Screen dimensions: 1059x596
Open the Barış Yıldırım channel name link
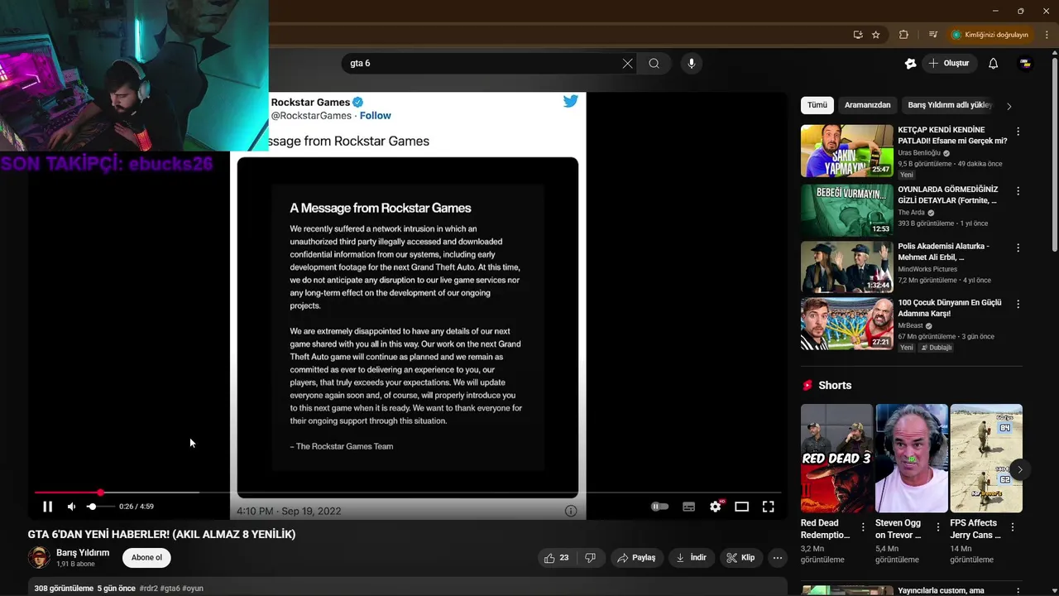(x=83, y=553)
